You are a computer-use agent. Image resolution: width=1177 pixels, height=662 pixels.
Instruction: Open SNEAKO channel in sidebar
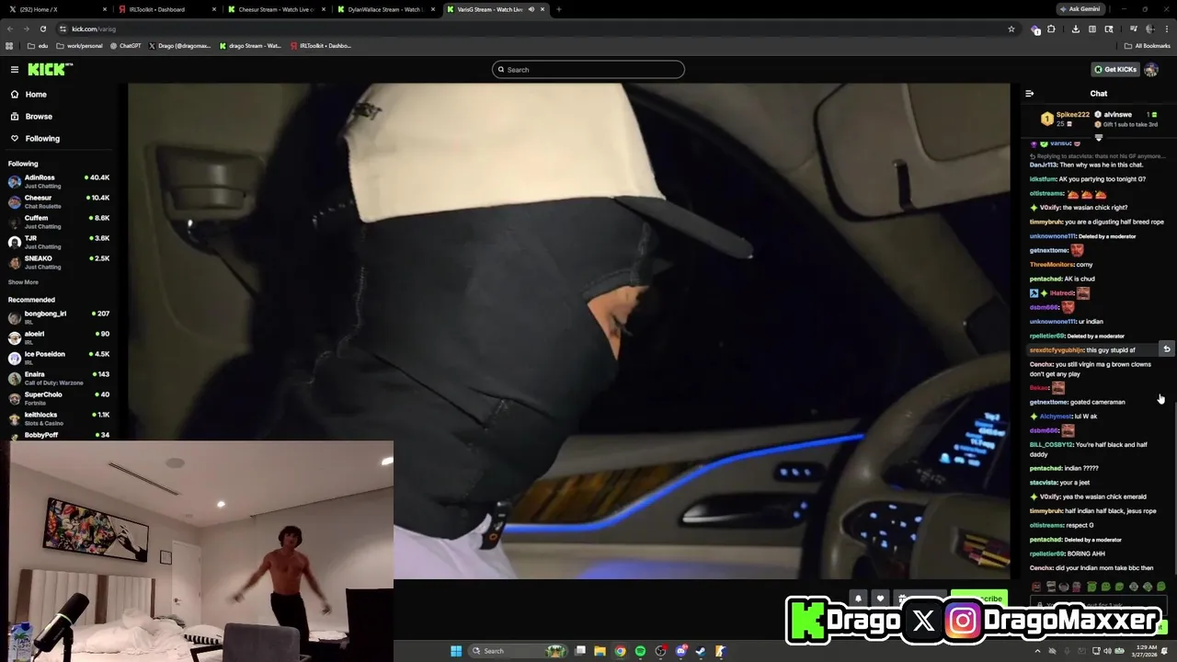pyautogui.click(x=59, y=262)
